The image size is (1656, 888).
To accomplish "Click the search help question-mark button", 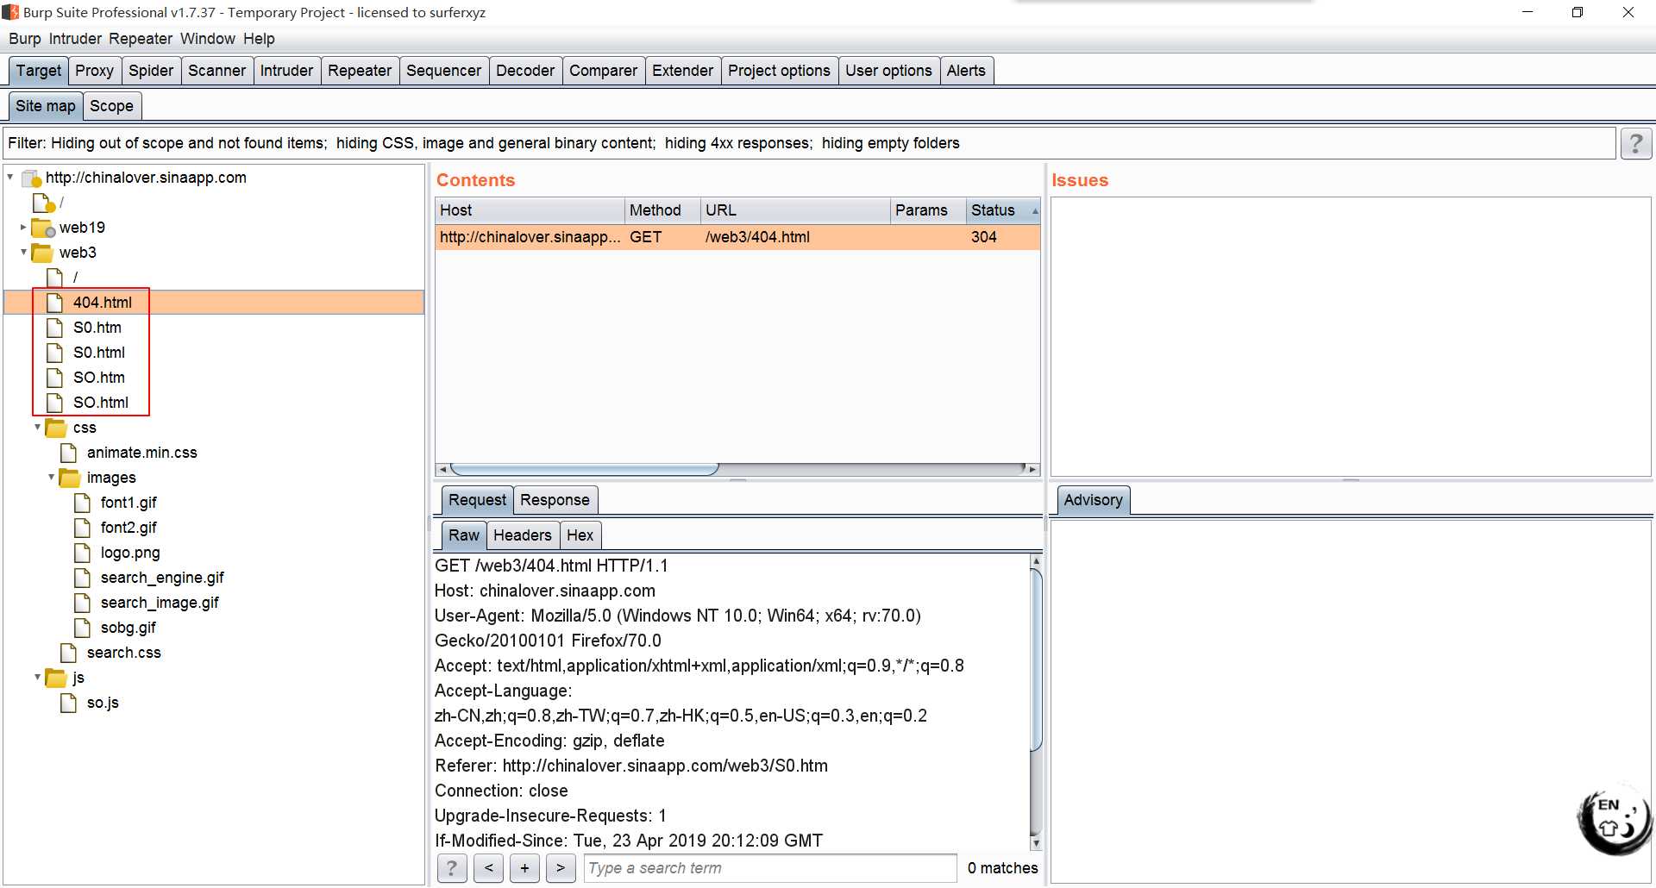I will (452, 868).
